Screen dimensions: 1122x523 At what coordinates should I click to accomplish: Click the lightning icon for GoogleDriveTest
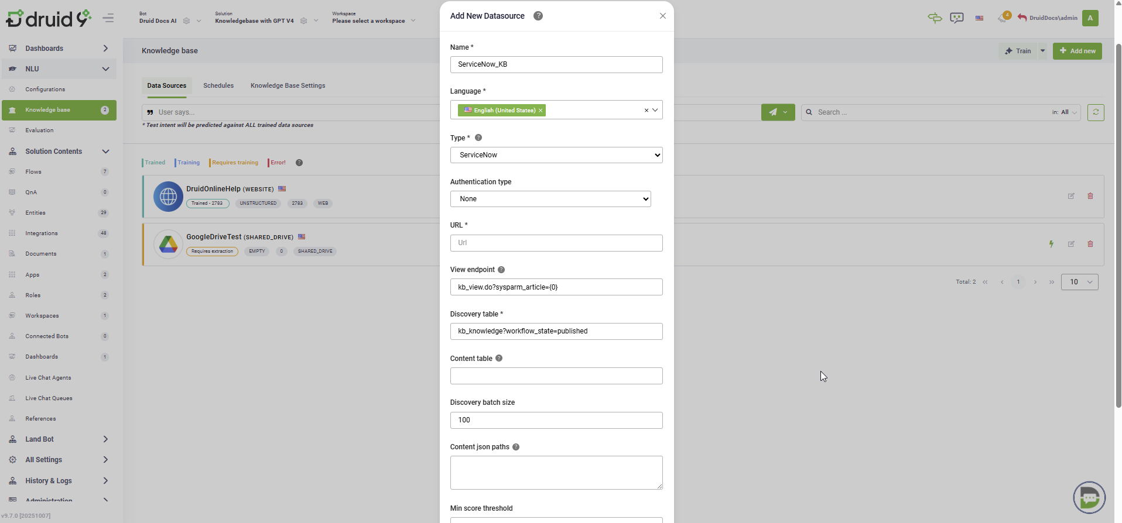1051,244
